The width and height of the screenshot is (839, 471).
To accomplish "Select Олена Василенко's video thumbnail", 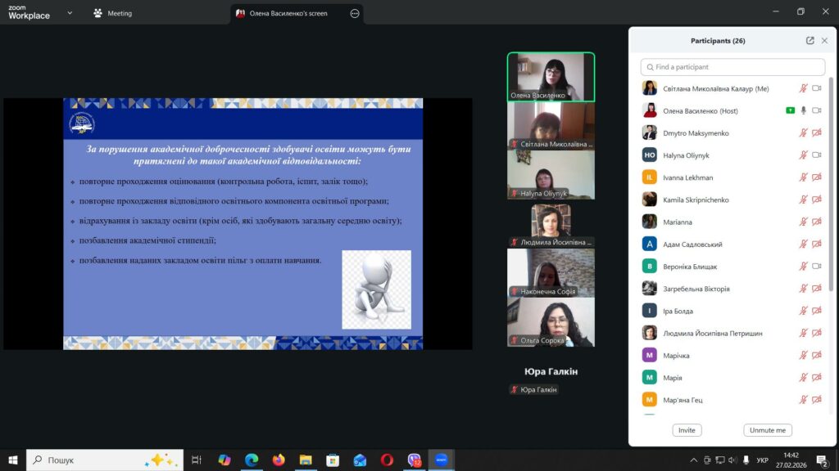I will tap(551, 77).
